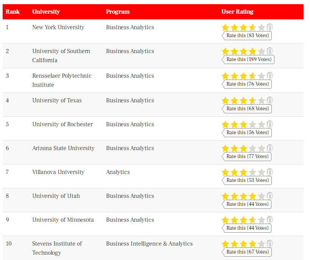Click 'Rate this (189 Votes)' label
The width and height of the screenshot is (310, 260).
249,60
